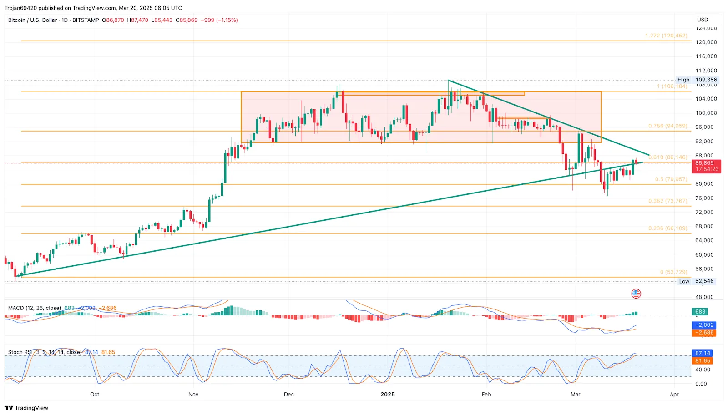728x416 pixels.
Task: Click the orange Stoch RSI 81.65 label
Action: (703, 361)
